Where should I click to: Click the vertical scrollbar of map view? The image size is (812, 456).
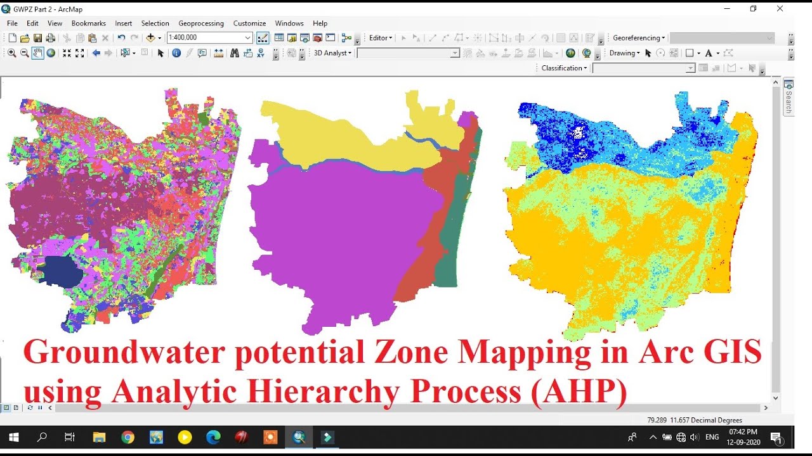pyautogui.click(x=776, y=241)
